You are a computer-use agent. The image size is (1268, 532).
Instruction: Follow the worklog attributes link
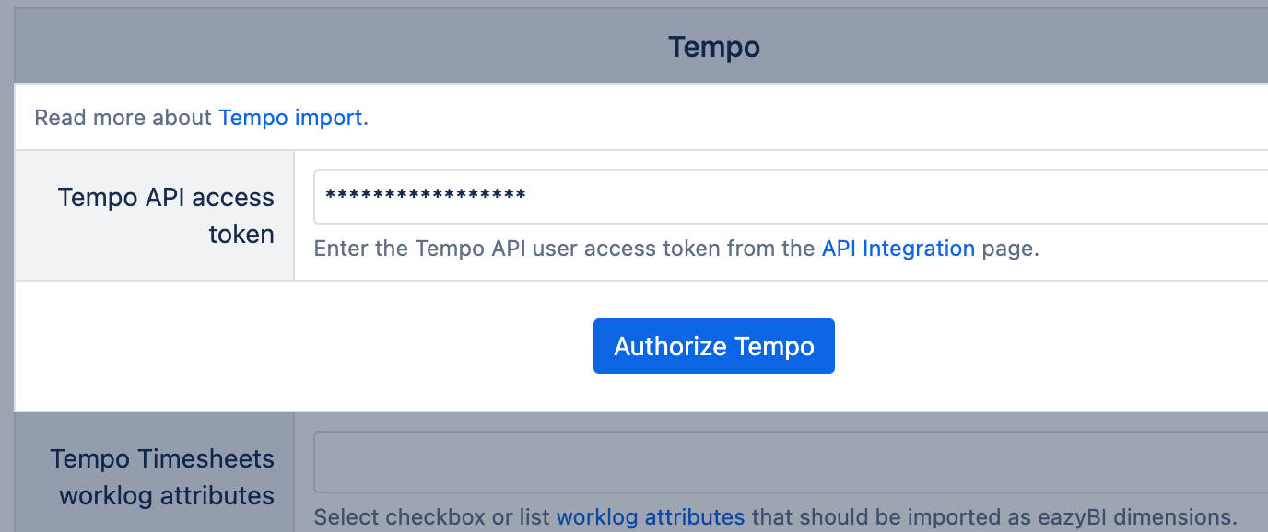(x=651, y=516)
